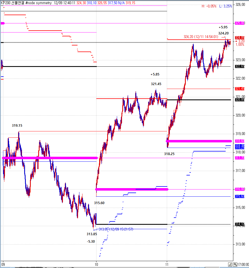This screenshot has height=268, width=249.
Task: Select the 322.65 black price tag
Action: point(240,66)
